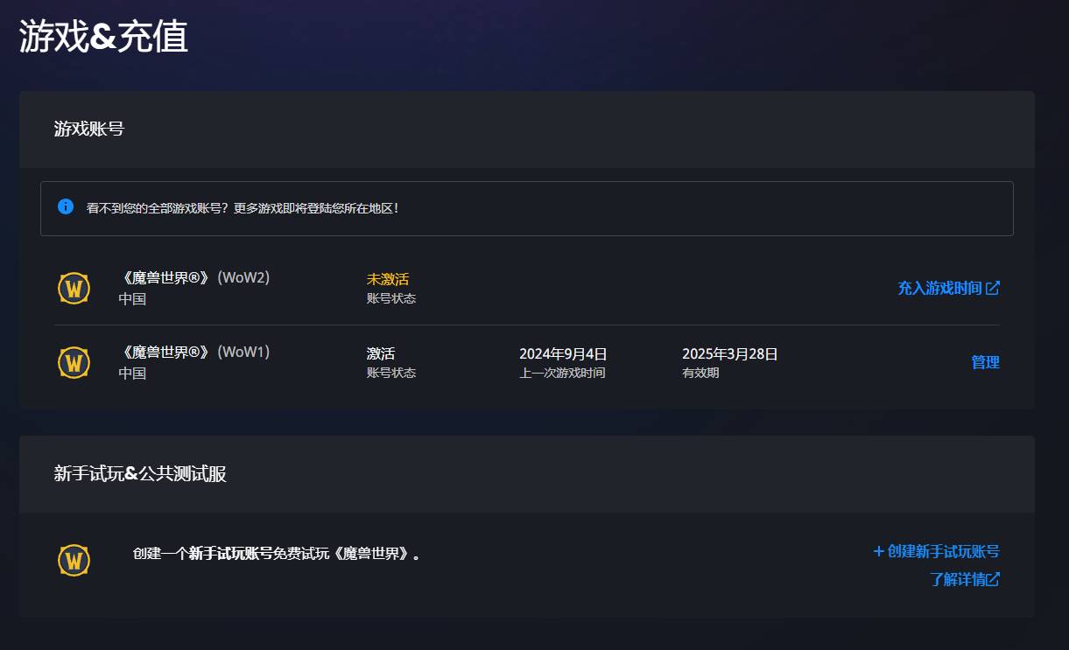Open 充入游戏时间 link for WoW2
This screenshot has height=650, width=1069.
[x=948, y=288]
